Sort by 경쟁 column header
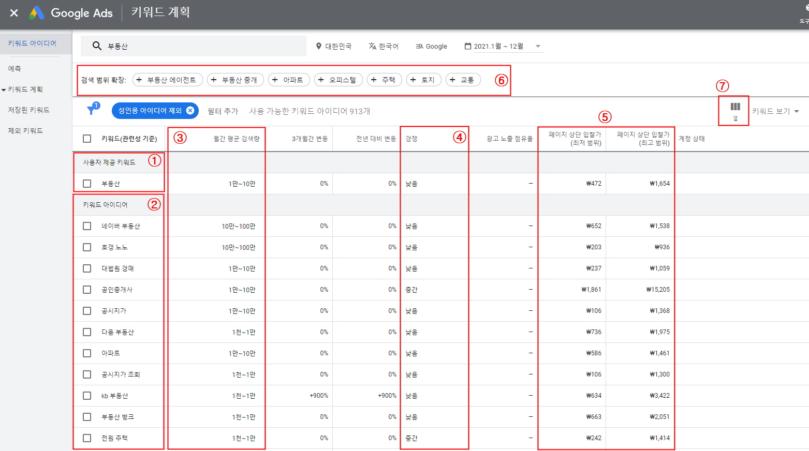This screenshot has width=809, height=451. pos(411,139)
